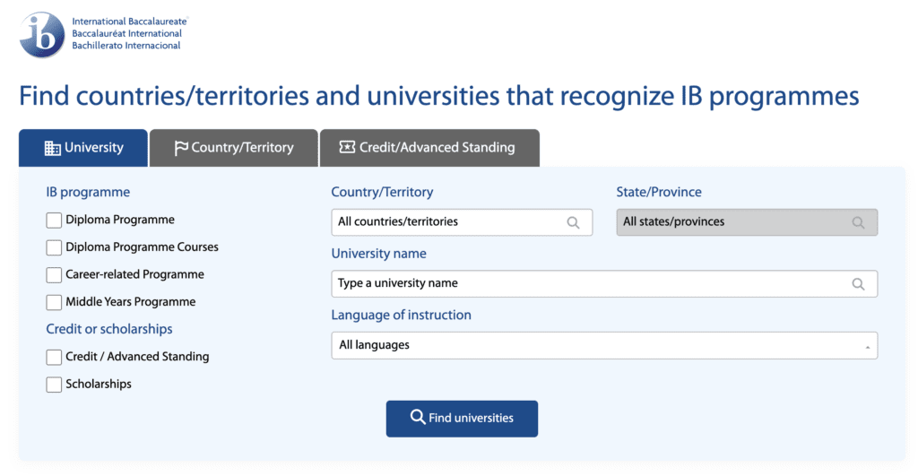Open the All states/provinces combo box
918x476 pixels.
coord(747,222)
